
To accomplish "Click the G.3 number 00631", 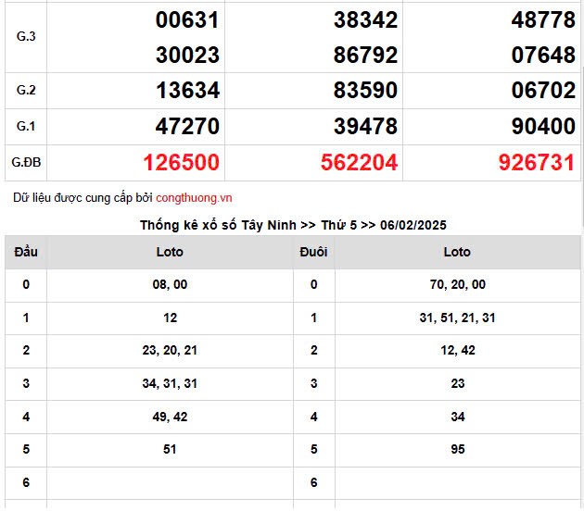I will [187, 20].
